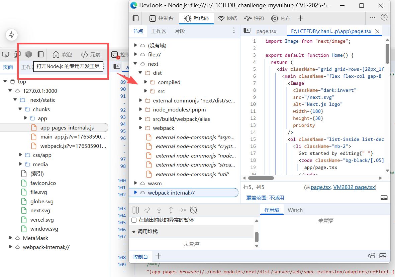Viewport: 395px width, 277px height.
Task: Click the inspect element picker icon
Action: tap(5, 54)
